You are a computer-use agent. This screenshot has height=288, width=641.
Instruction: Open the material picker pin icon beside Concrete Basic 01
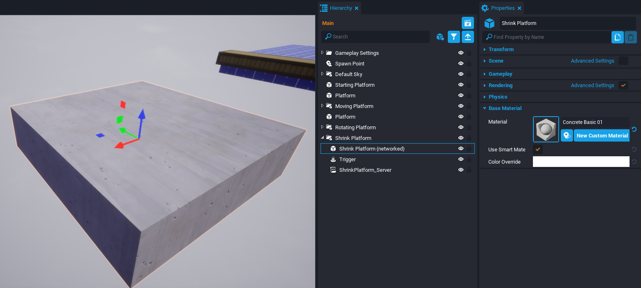567,135
